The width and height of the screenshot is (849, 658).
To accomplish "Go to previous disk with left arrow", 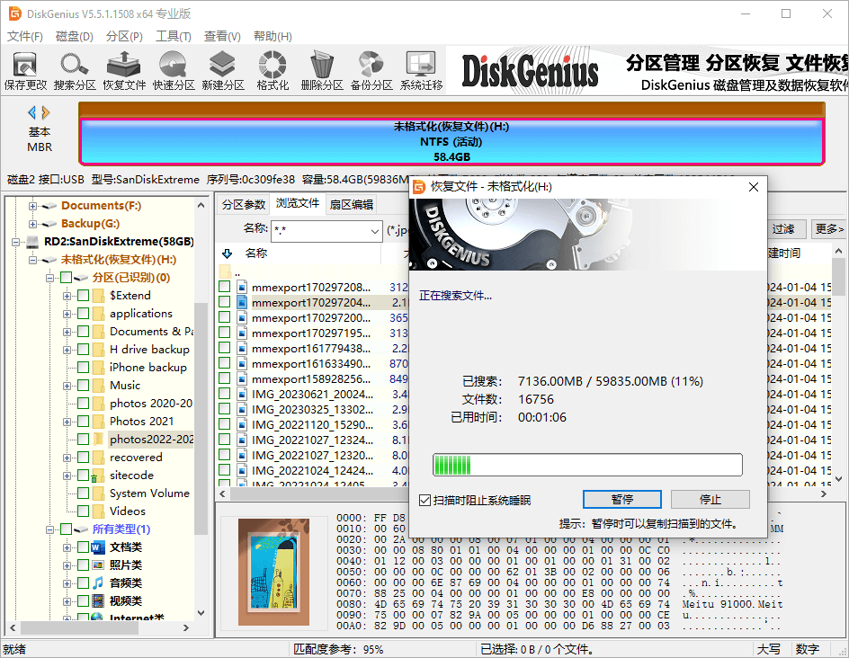I will tap(32, 112).
